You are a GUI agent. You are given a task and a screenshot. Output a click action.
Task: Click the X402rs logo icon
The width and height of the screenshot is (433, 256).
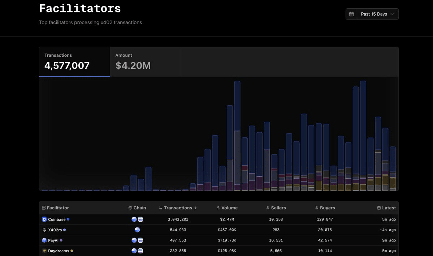coord(44,230)
